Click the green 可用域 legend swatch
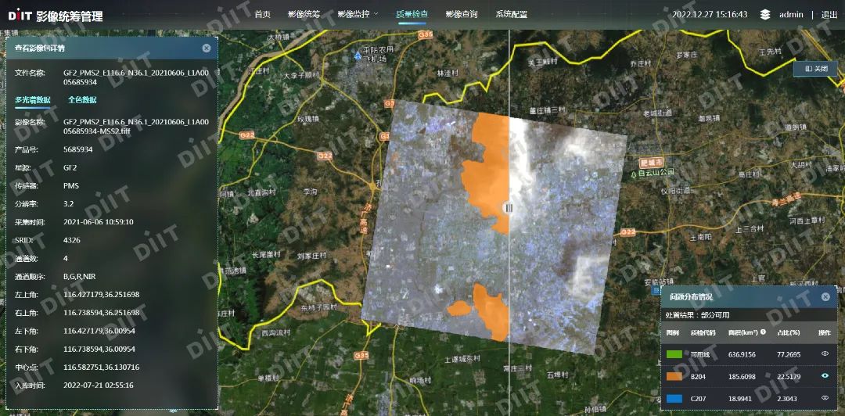The image size is (845, 416). [674, 354]
